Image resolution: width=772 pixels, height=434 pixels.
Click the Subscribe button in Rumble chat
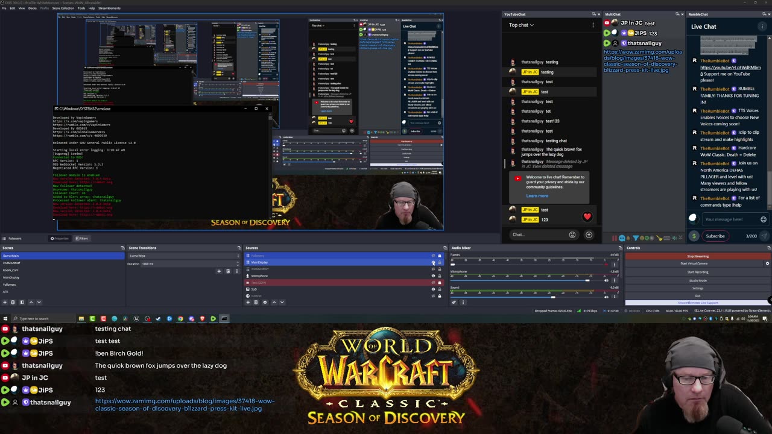pyautogui.click(x=715, y=236)
